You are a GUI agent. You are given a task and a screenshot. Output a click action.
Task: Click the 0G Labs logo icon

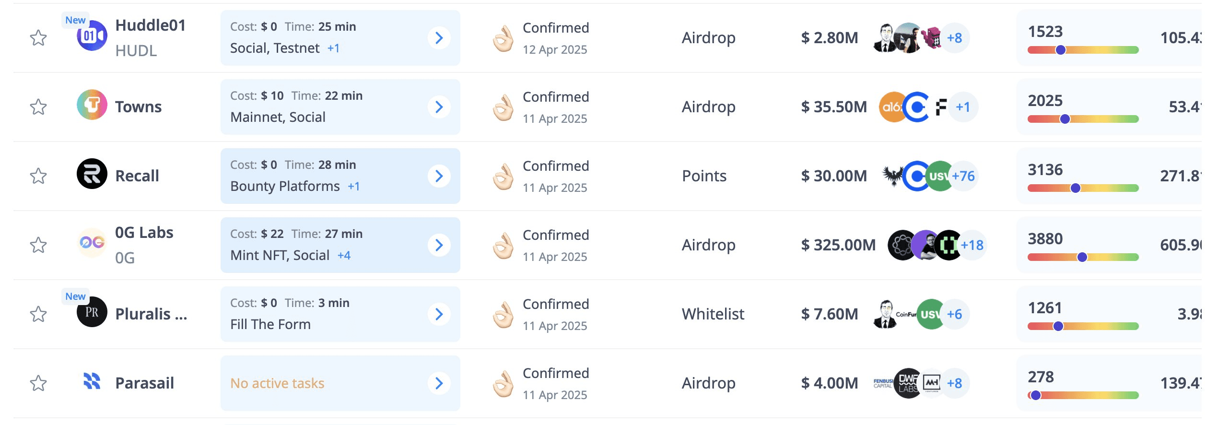[x=92, y=243]
